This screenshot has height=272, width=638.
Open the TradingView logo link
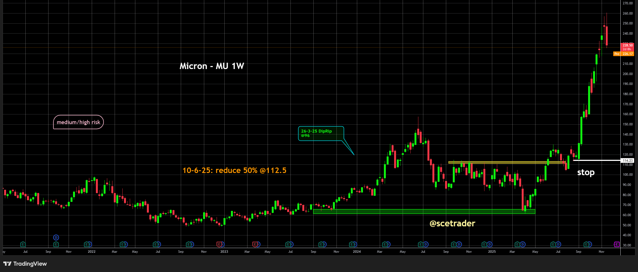pyautogui.click(x=25, y=264)
